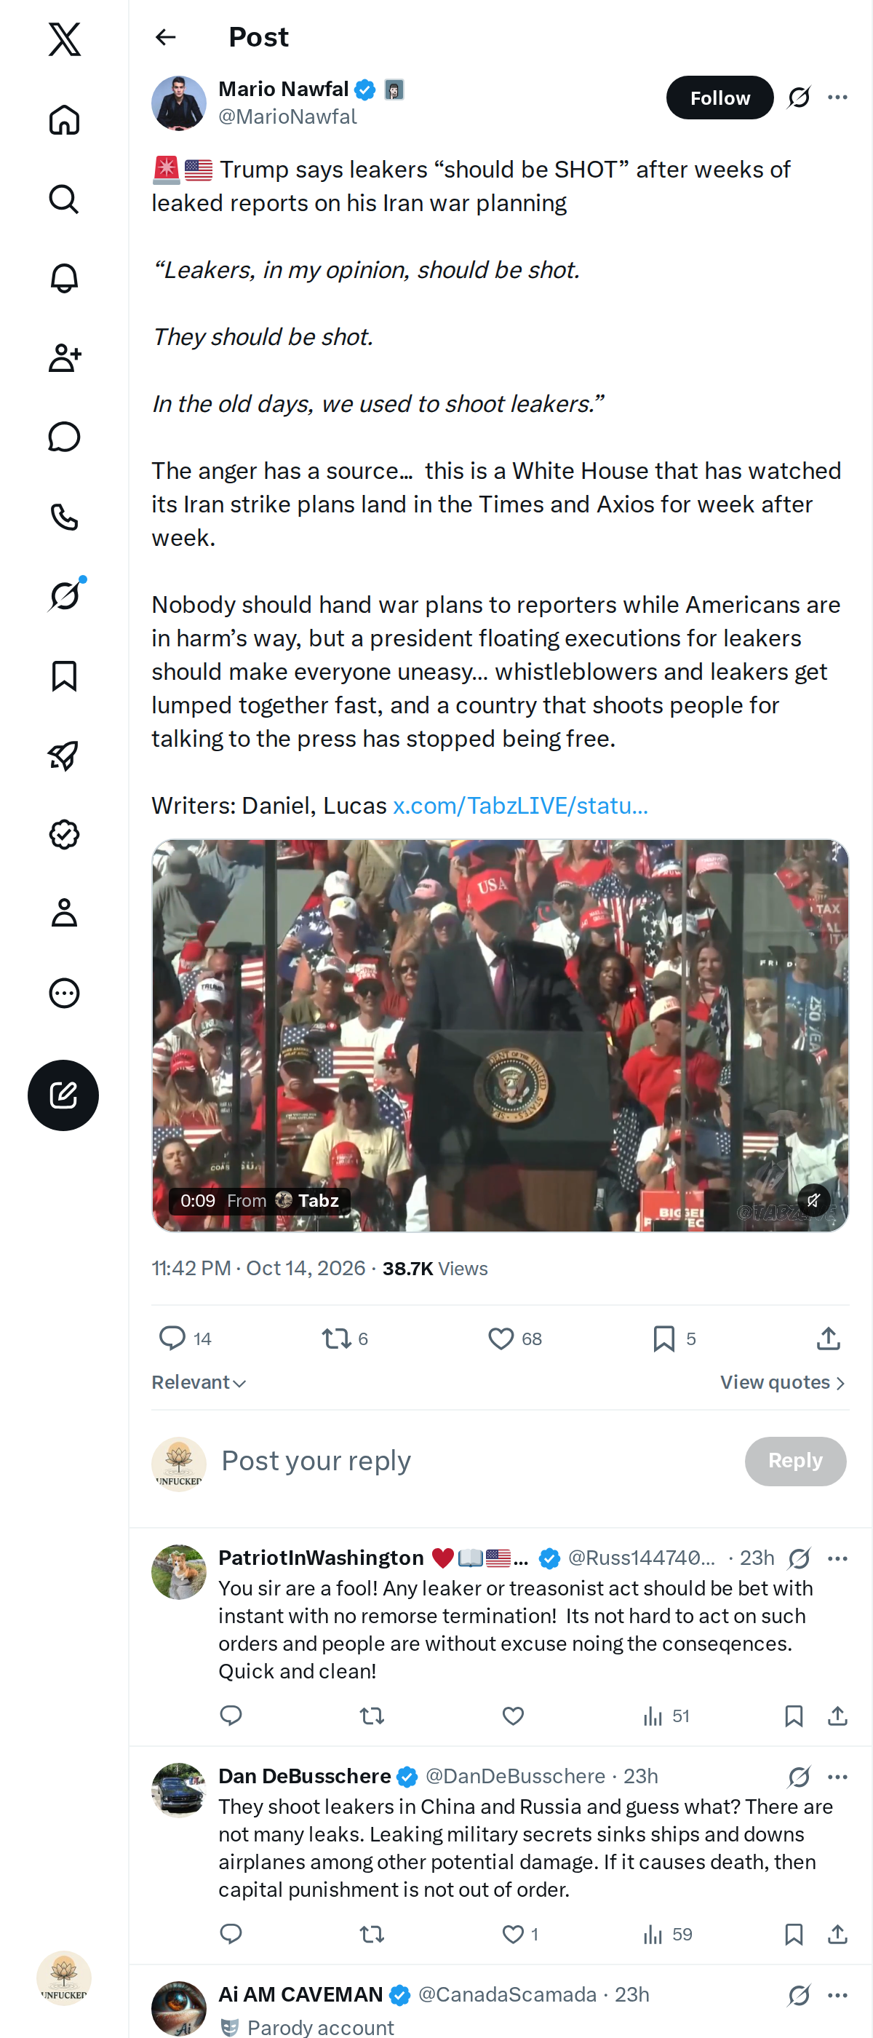
Task: Share Mario Nawfal's post
Action: point(828,1338)
